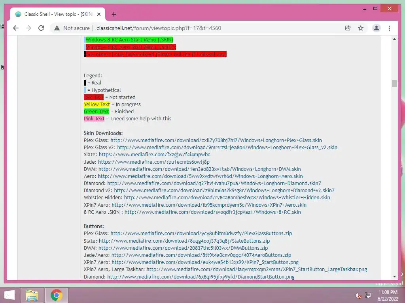The width and height of the screenshot is (405, 303).
Task: Open a new tab with the plus button
Action: (114, 14)
